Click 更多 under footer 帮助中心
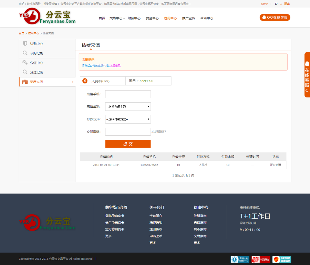 pyautogui.click(x=197, y=243)
